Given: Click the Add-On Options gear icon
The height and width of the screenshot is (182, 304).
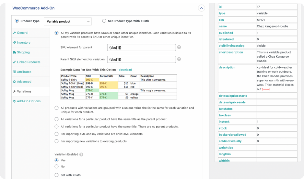Looking at the screenshot, I should coord(14,101).
